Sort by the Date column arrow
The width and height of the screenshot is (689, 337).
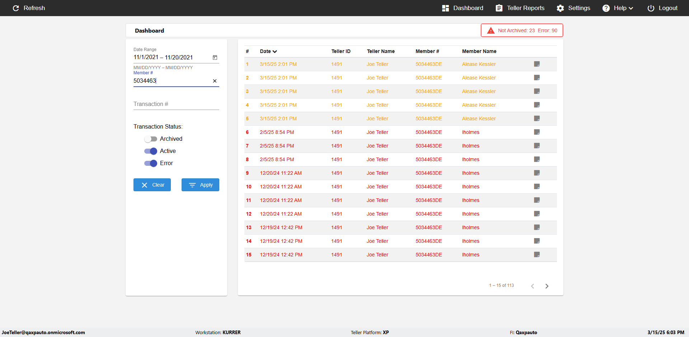(x=275, y=52)
